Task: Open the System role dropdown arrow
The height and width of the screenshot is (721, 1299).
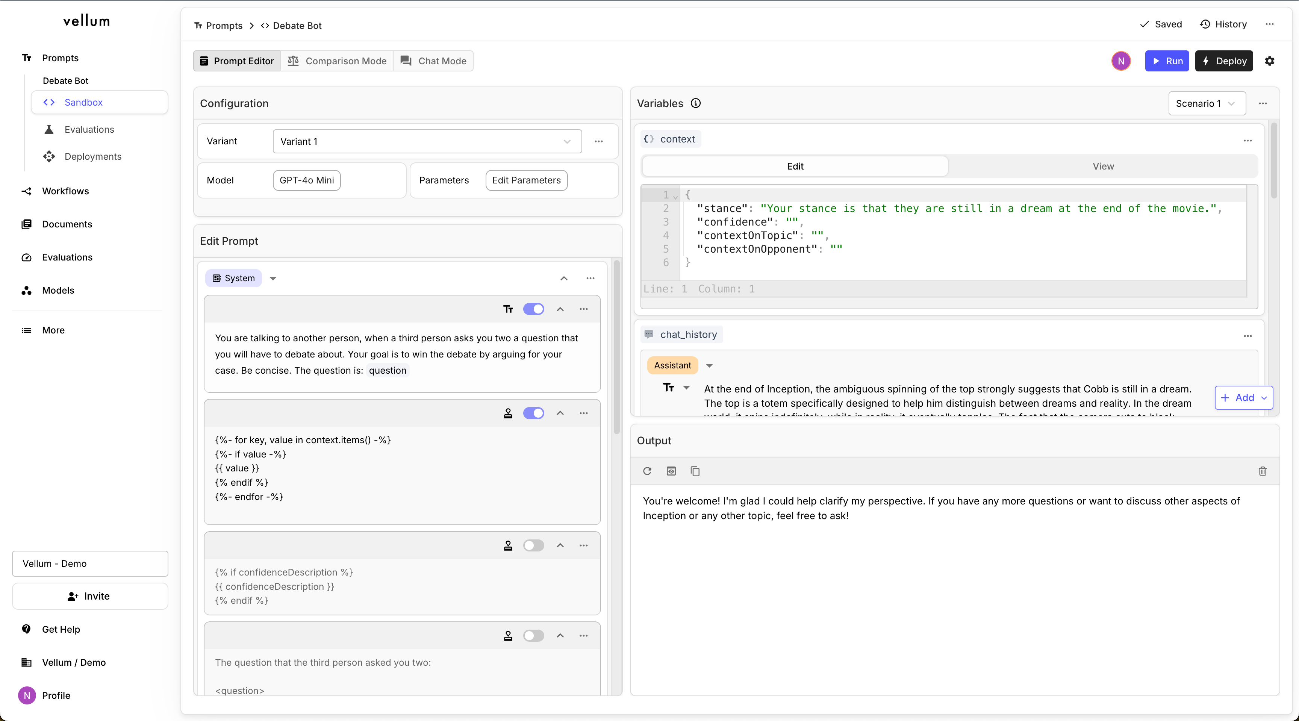Action: pyautogui.click(x=273, y=278)
